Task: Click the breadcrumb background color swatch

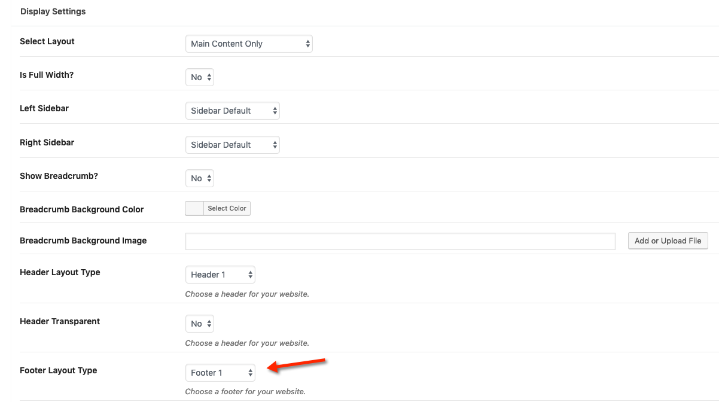Action: tap(194, 208)
